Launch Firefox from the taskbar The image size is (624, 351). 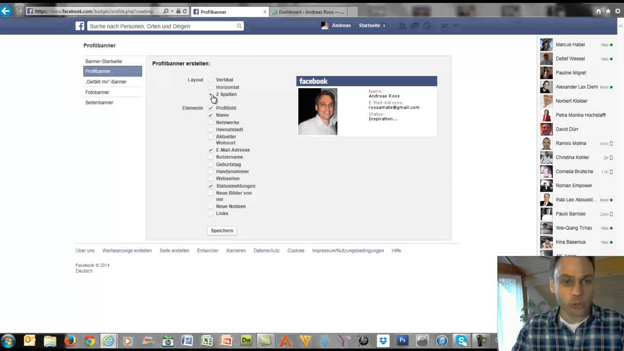point(70,341)
